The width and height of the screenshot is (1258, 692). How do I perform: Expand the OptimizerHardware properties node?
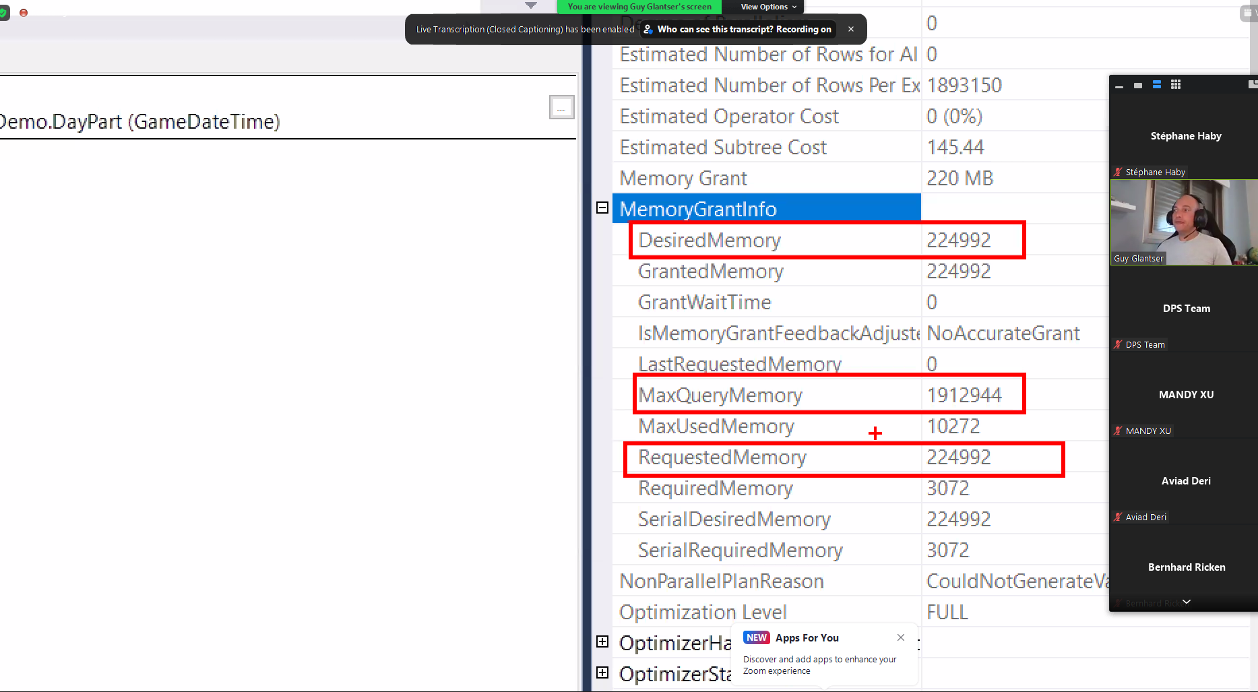click(x=602, y=641)
